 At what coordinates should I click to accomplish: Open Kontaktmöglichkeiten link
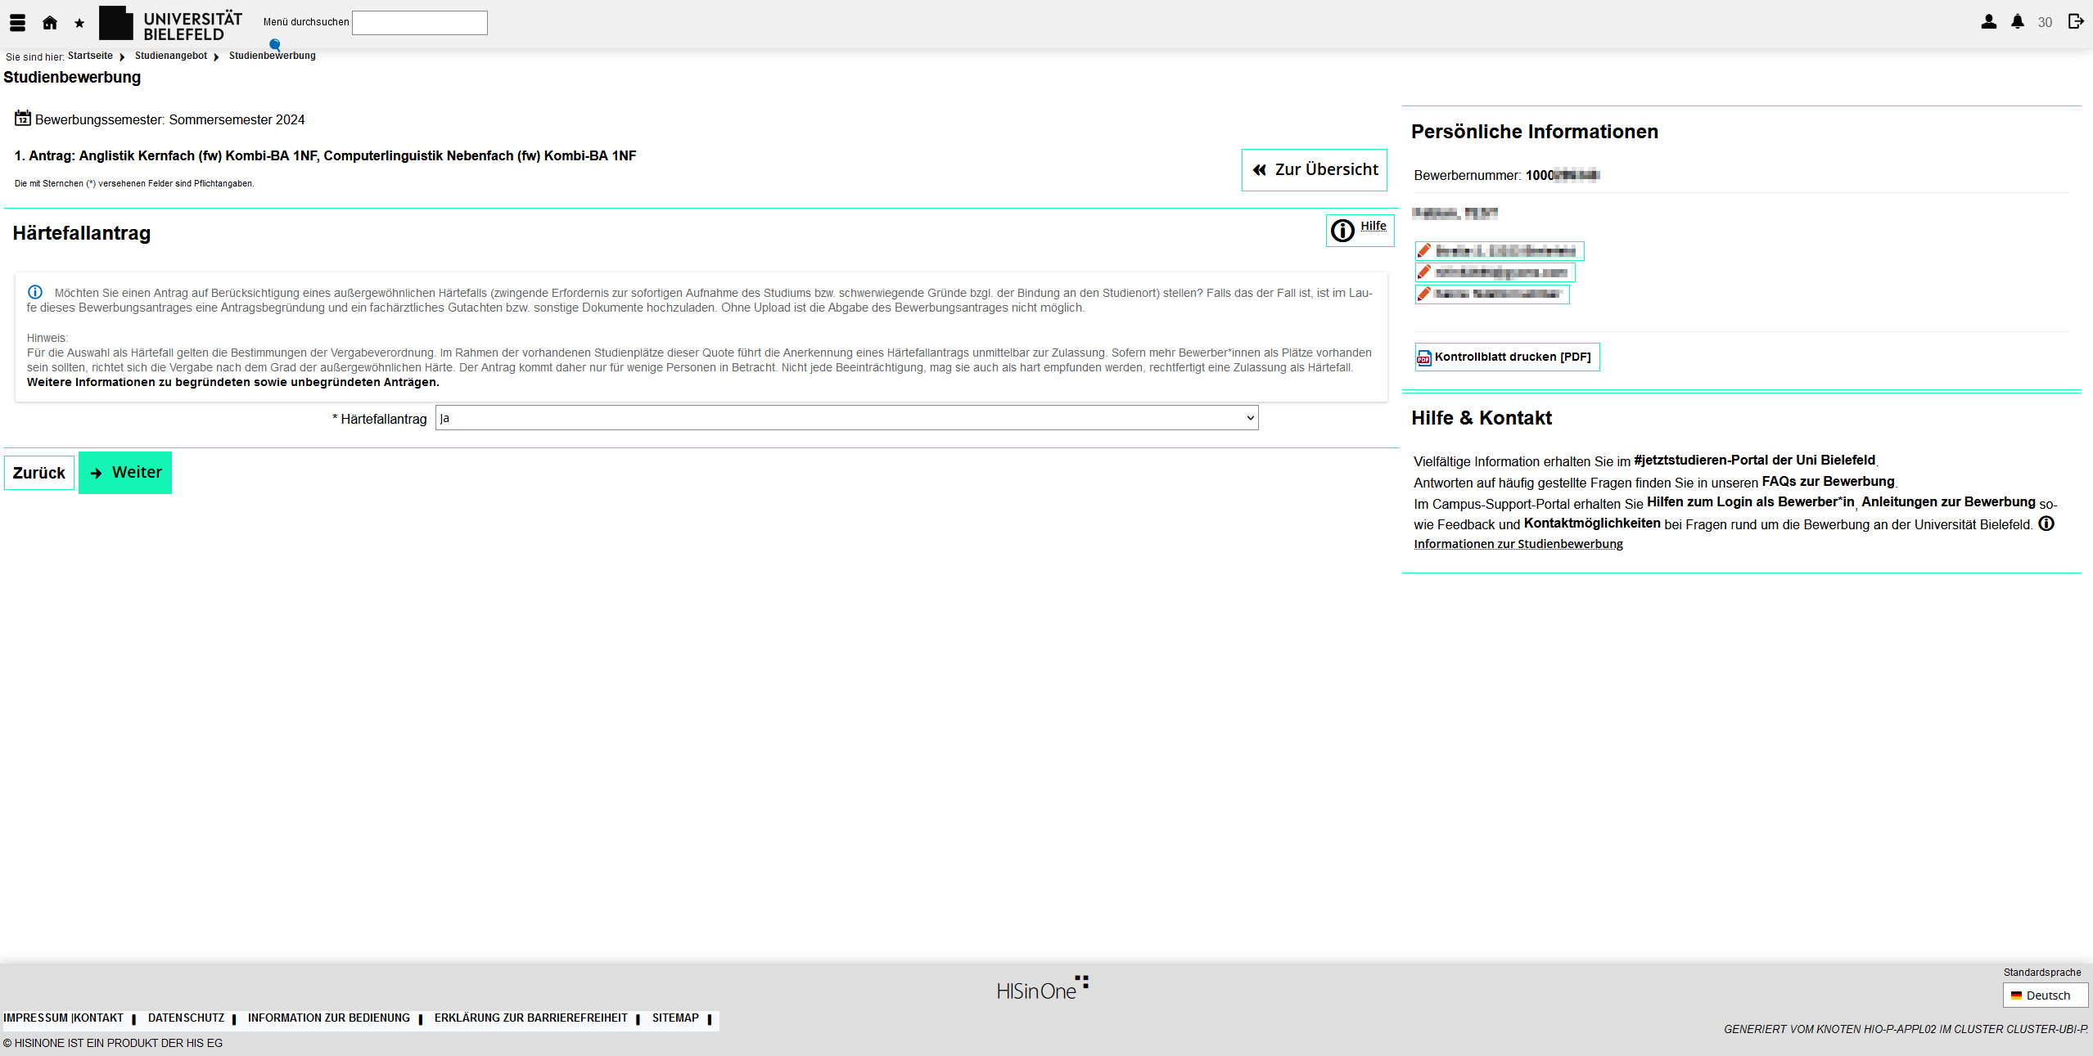(x=1592, y=523)
